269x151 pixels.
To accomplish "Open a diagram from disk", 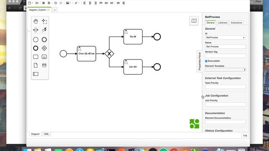I will pos(37,3).
